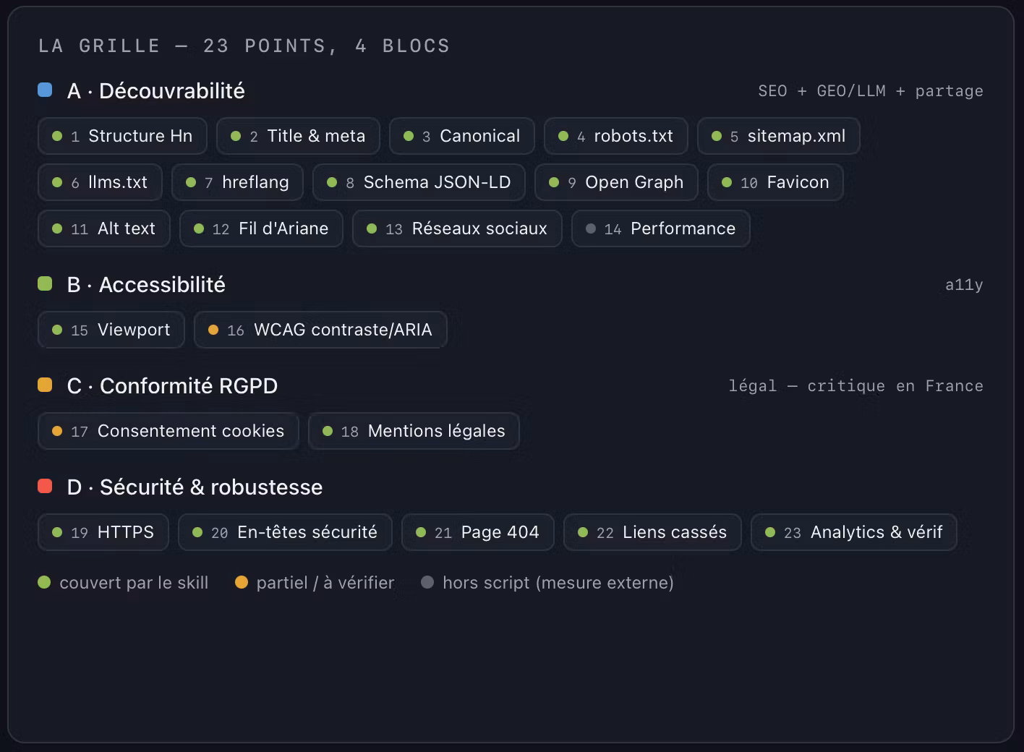Screen dimensions: 1024x752
Task: Choose the 5 sitemap.xml chip
Action: [779, 136]
